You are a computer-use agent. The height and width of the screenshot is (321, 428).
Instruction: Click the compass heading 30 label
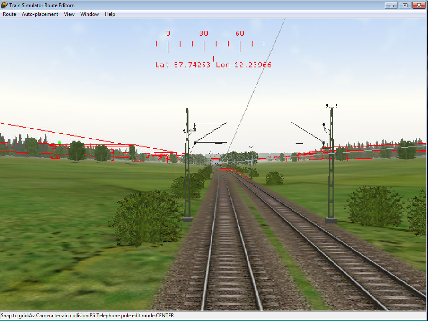coord(204,34)
